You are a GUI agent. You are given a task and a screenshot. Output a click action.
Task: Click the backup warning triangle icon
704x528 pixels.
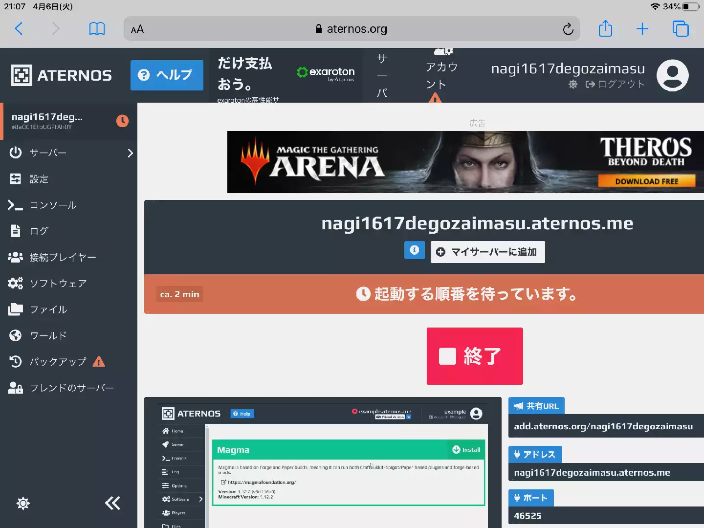99,362
